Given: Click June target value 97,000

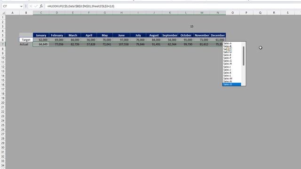Looking at the screenshot, I should tap(121, 39).
